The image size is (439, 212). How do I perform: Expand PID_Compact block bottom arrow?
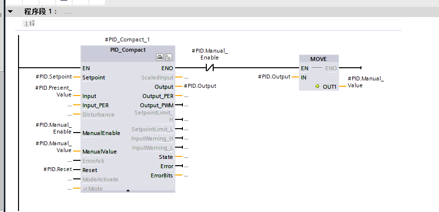(x=128, y=191)
